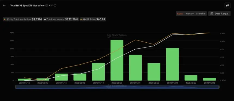The height and width of the screenshot is (101, 234).
Task: Click the 2026/05/28 date axis label
Action: click(x=210, y=83)
